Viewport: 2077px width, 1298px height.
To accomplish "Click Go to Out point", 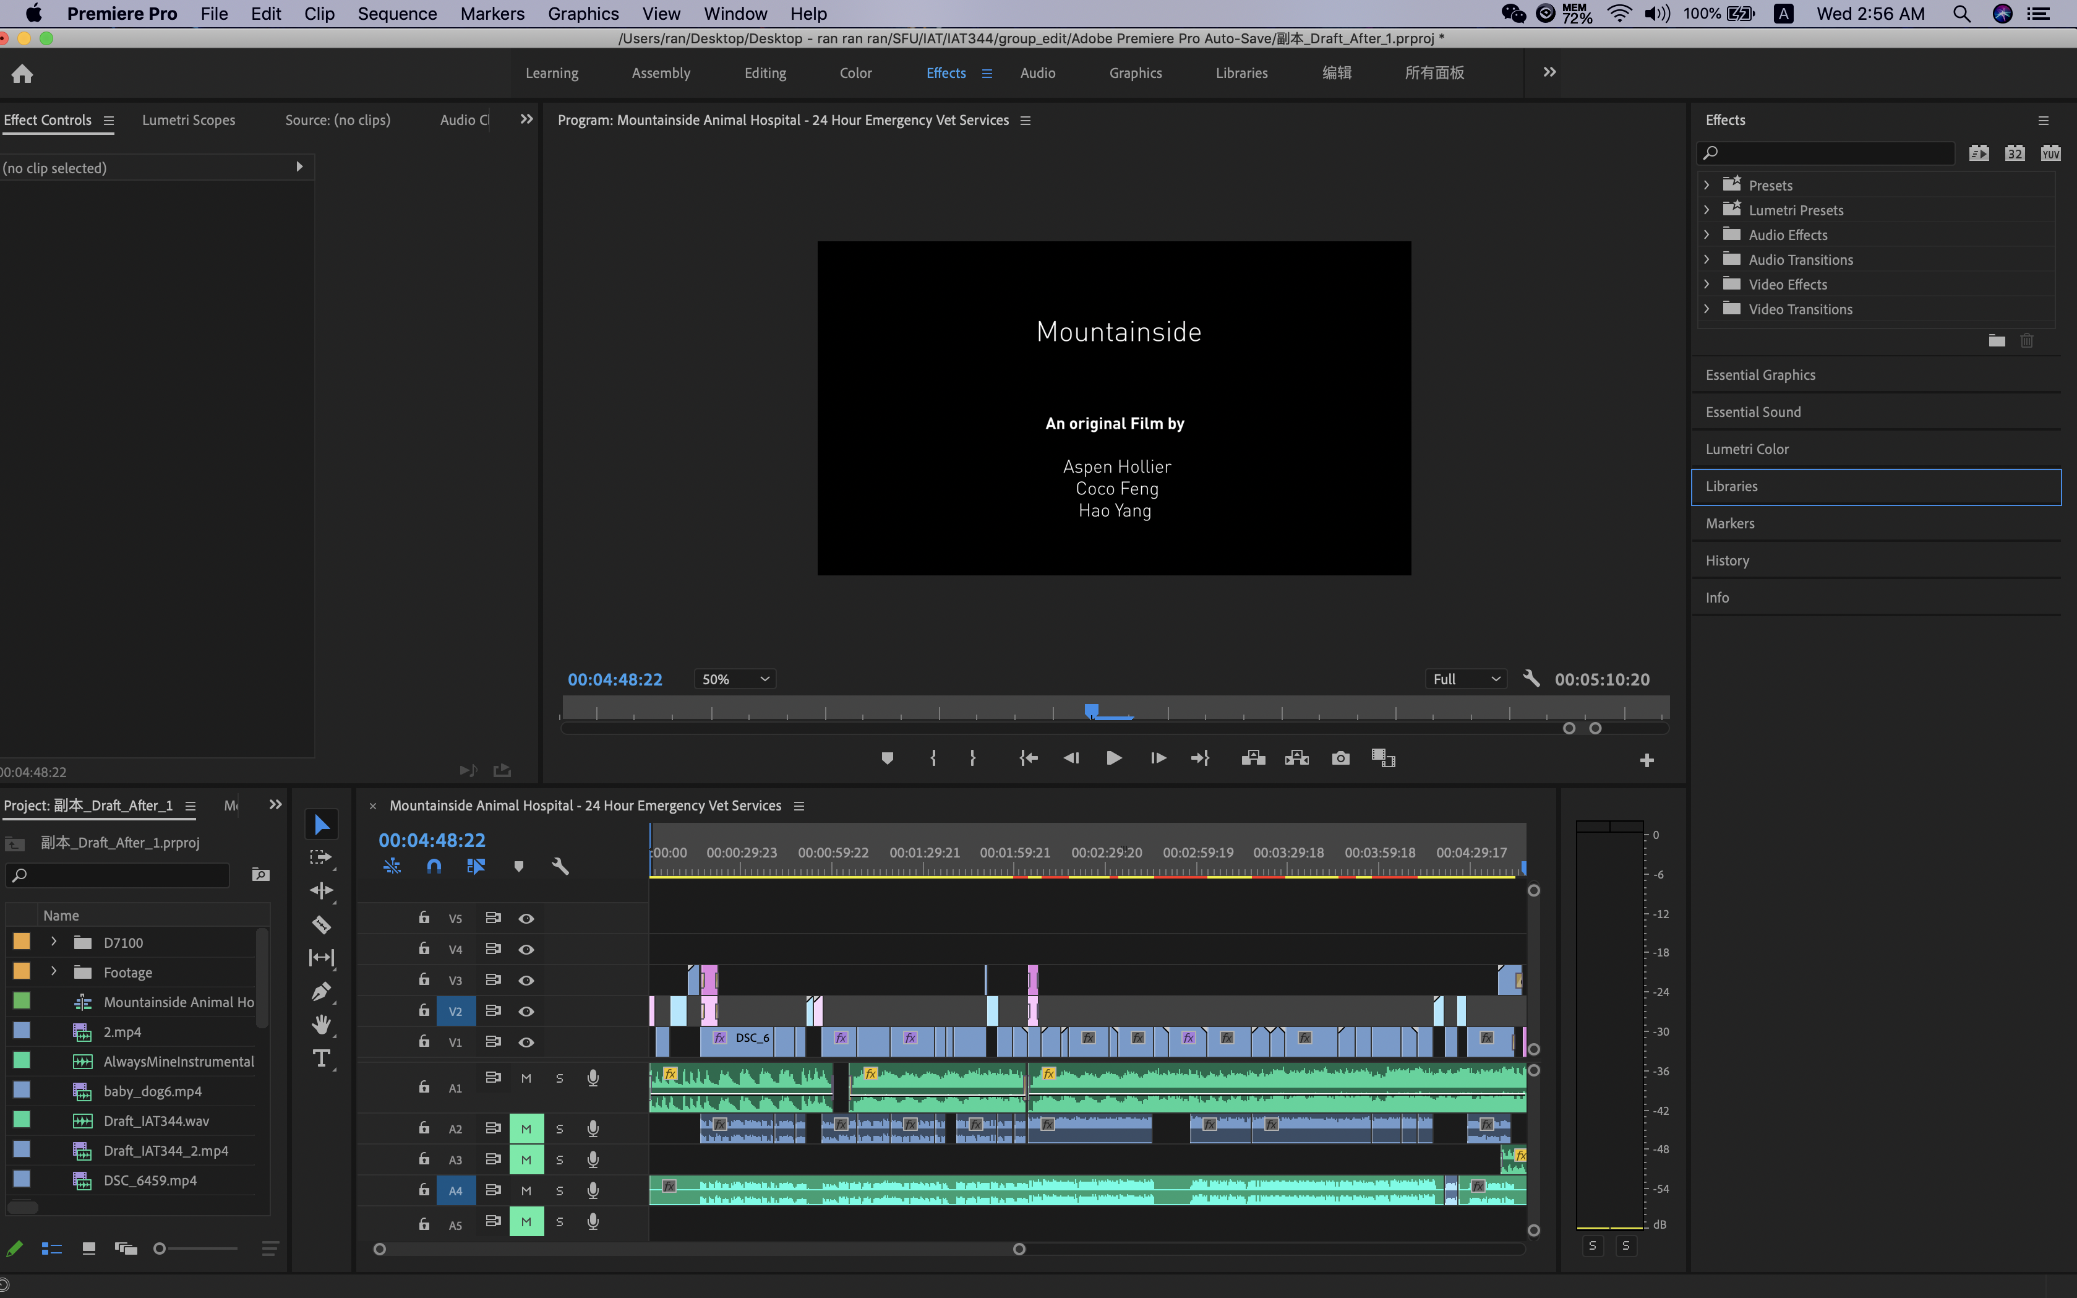I will (x=1201, y=758).
